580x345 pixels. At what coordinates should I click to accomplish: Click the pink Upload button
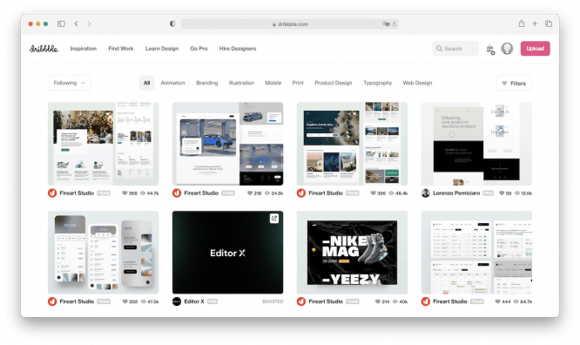536,49
